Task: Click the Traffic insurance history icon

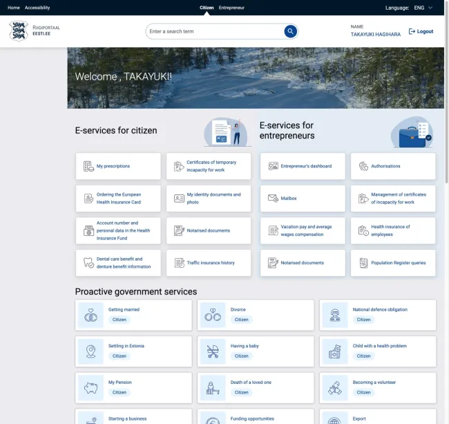Action: [x=179, y=263]
